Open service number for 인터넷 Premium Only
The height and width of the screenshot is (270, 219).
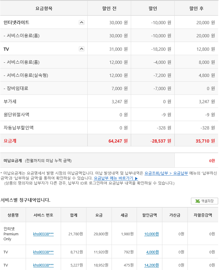click(43, 234)
